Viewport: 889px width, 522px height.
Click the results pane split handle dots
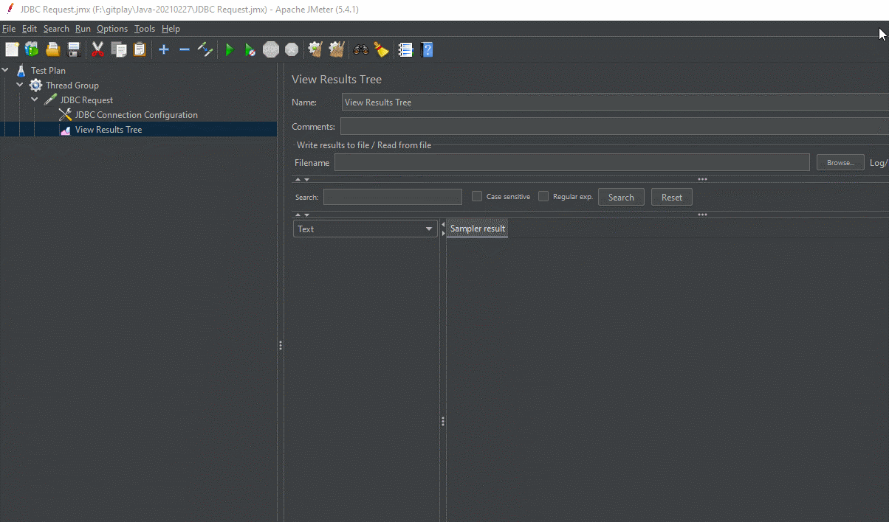tap(443, 422)
